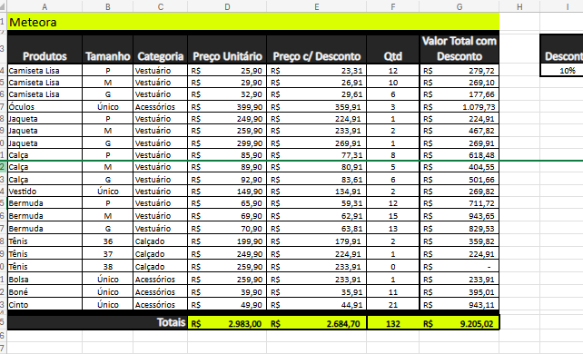583x354 pixels.
Task: Select Acessórios category in Óculos row
Action: (160, 107)
